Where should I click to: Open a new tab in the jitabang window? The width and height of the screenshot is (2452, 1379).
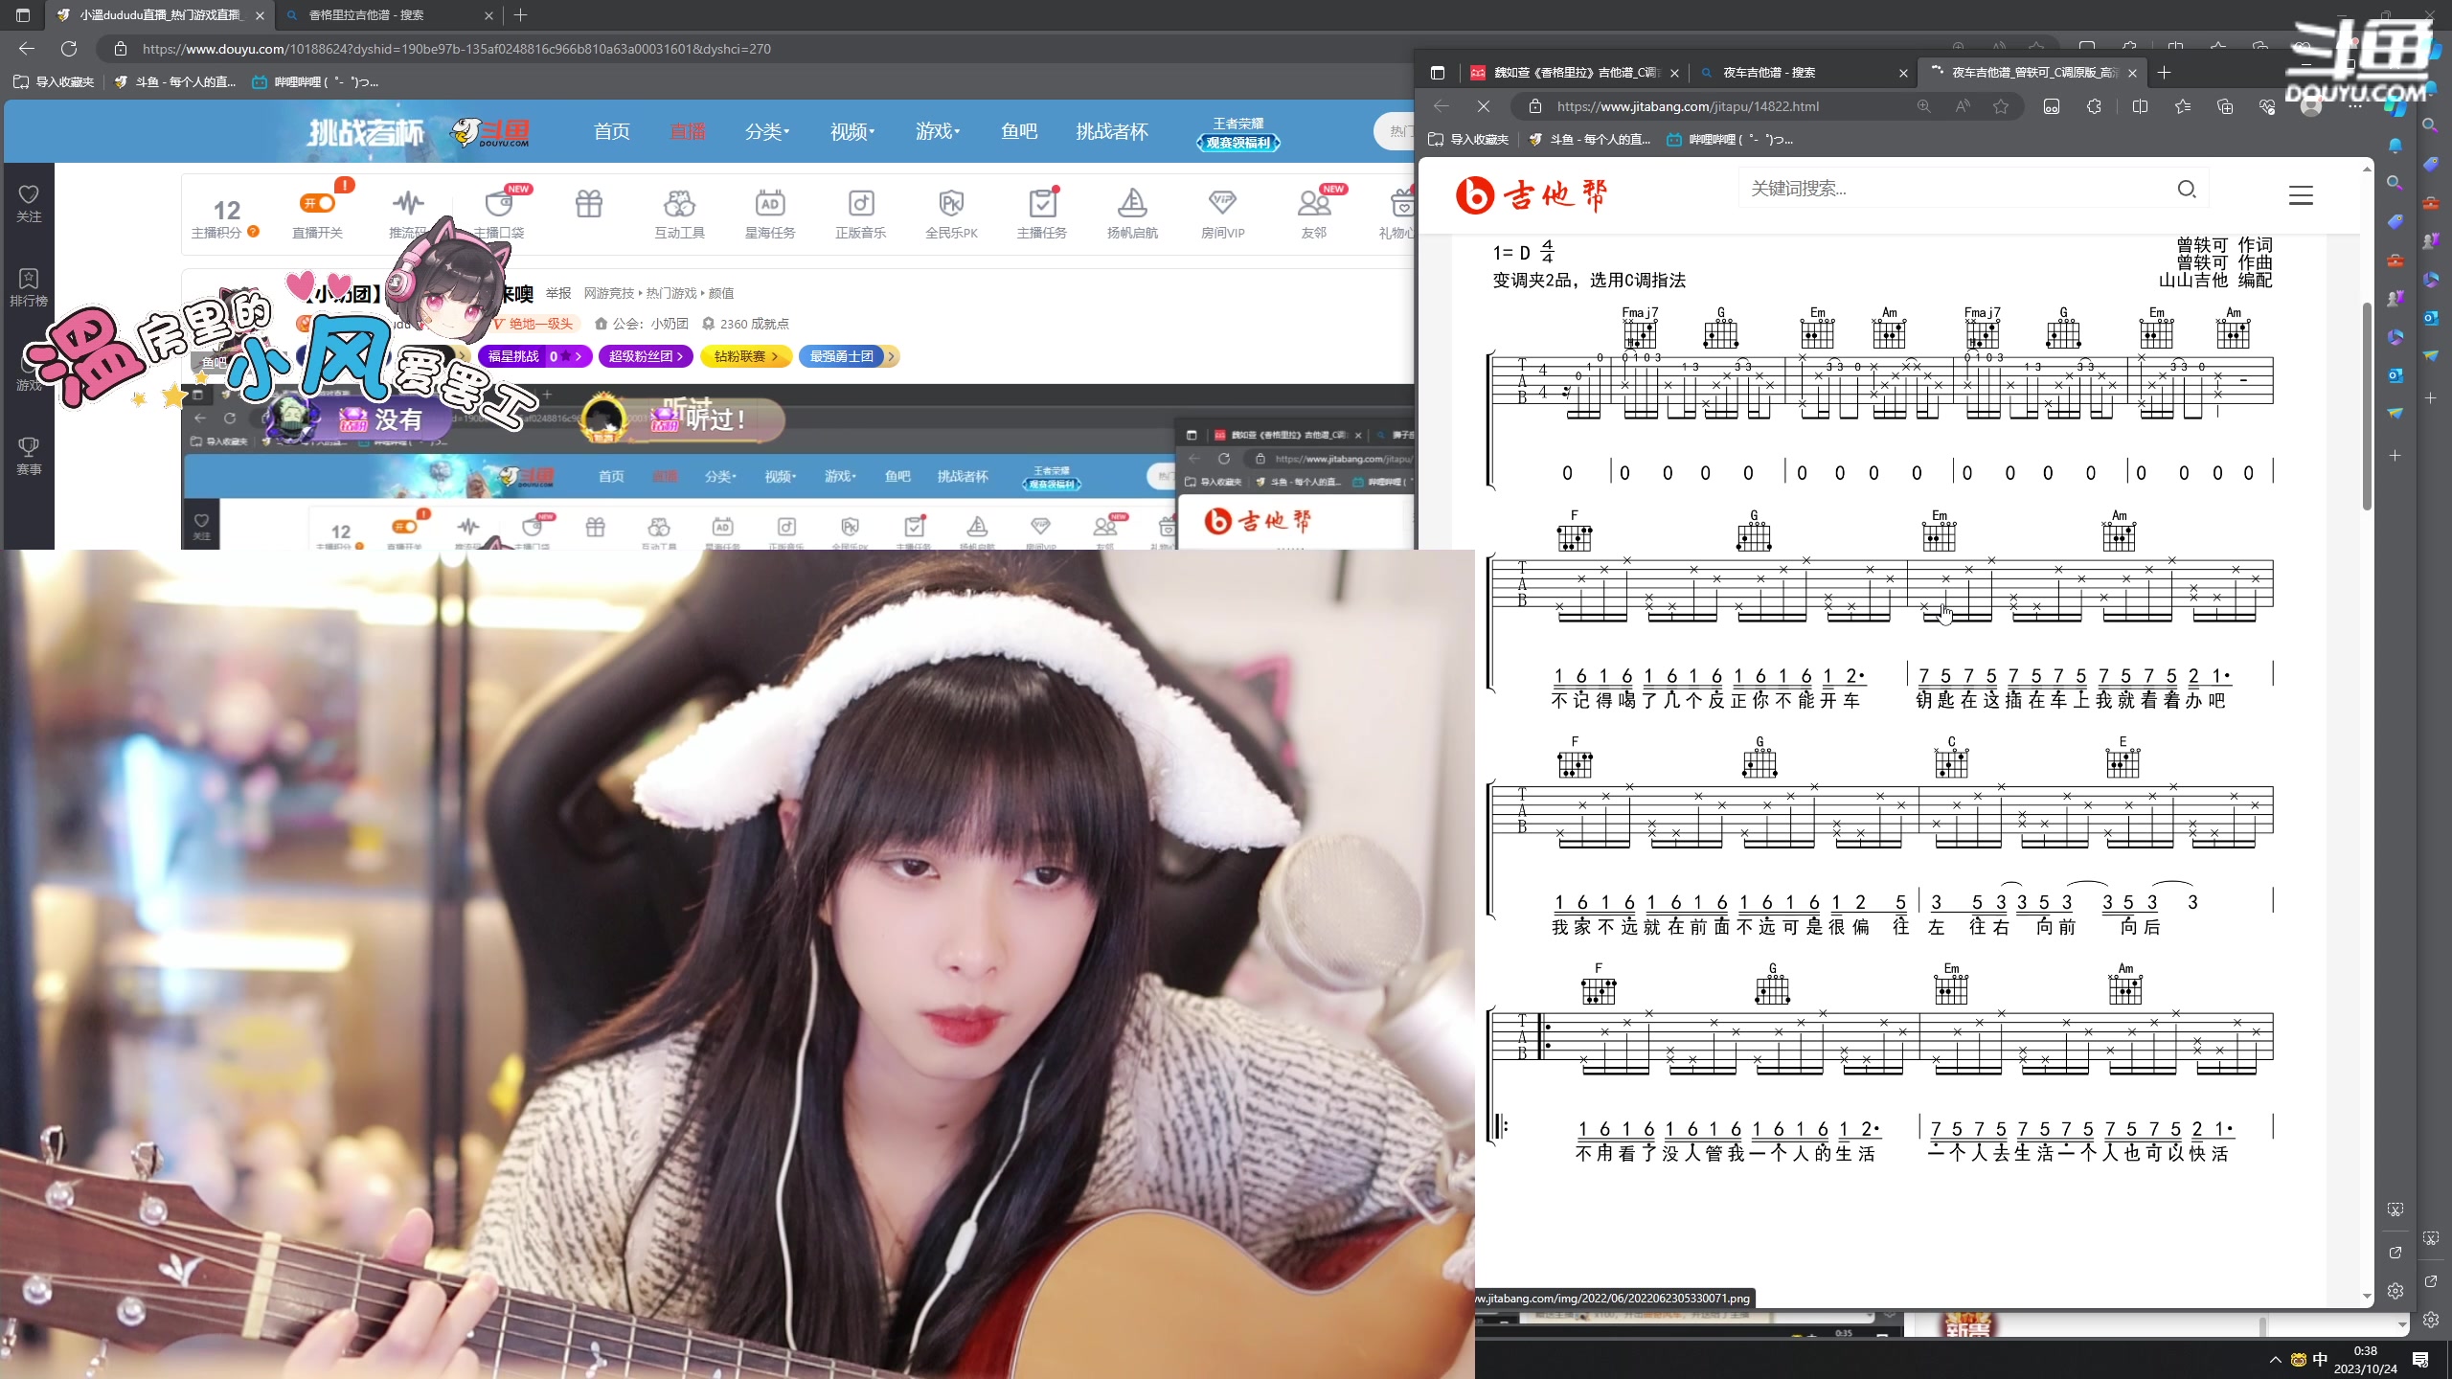pyautogui.click(x=2164, y=73)
